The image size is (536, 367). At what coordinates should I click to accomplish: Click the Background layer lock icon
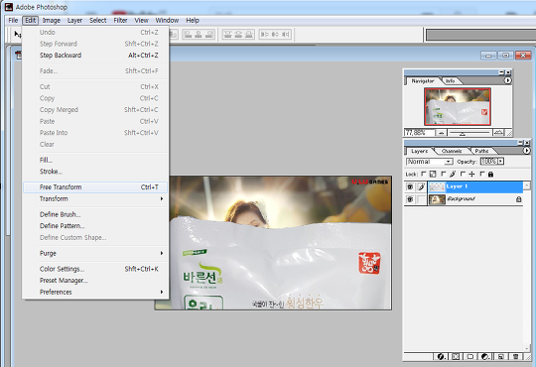(518, 199)
